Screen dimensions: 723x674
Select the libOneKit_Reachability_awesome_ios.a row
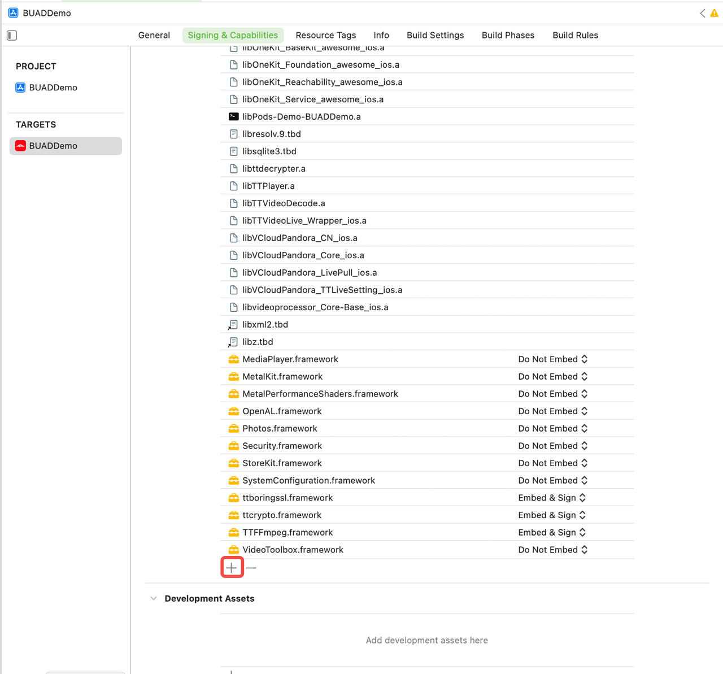427,82
